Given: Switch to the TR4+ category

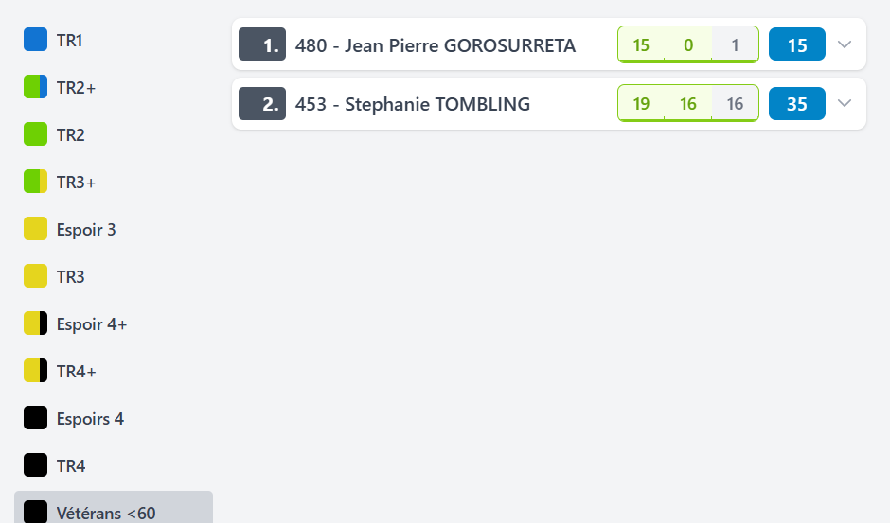Looking at the screenshot, I should pyautogui.click(x=76, y=372).
